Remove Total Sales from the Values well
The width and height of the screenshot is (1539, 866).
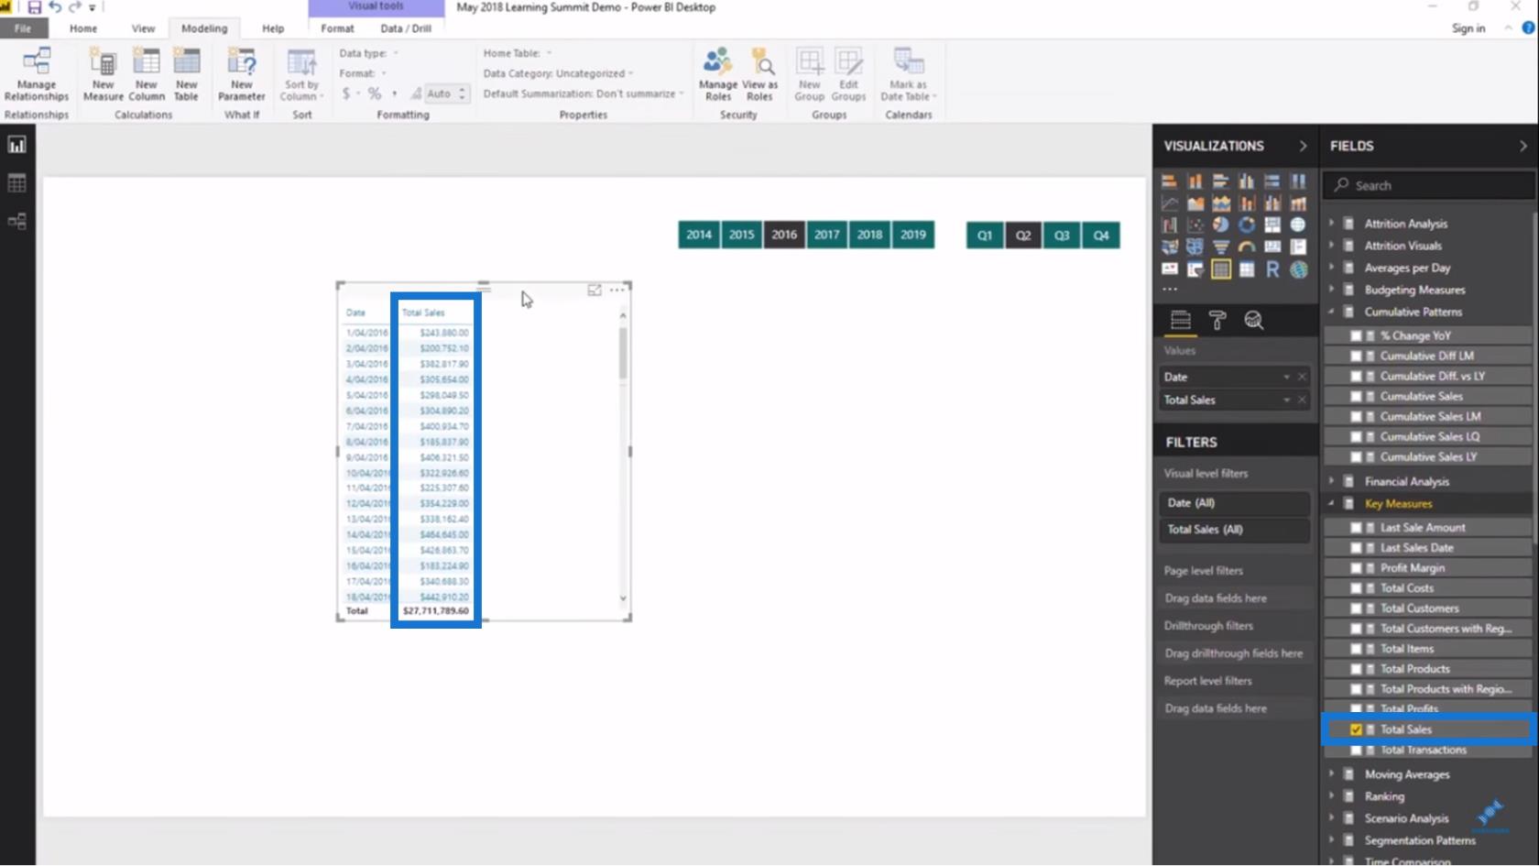1302,400
